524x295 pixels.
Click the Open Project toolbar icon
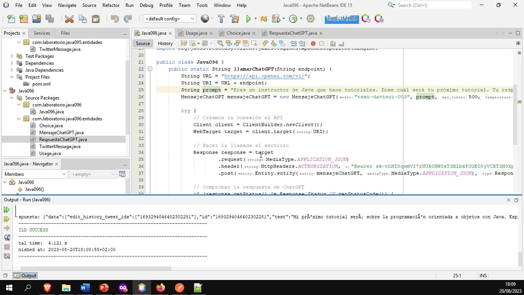37,19
